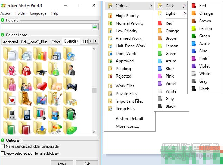Choose the woman in pink folder icon

coord(10,84)
